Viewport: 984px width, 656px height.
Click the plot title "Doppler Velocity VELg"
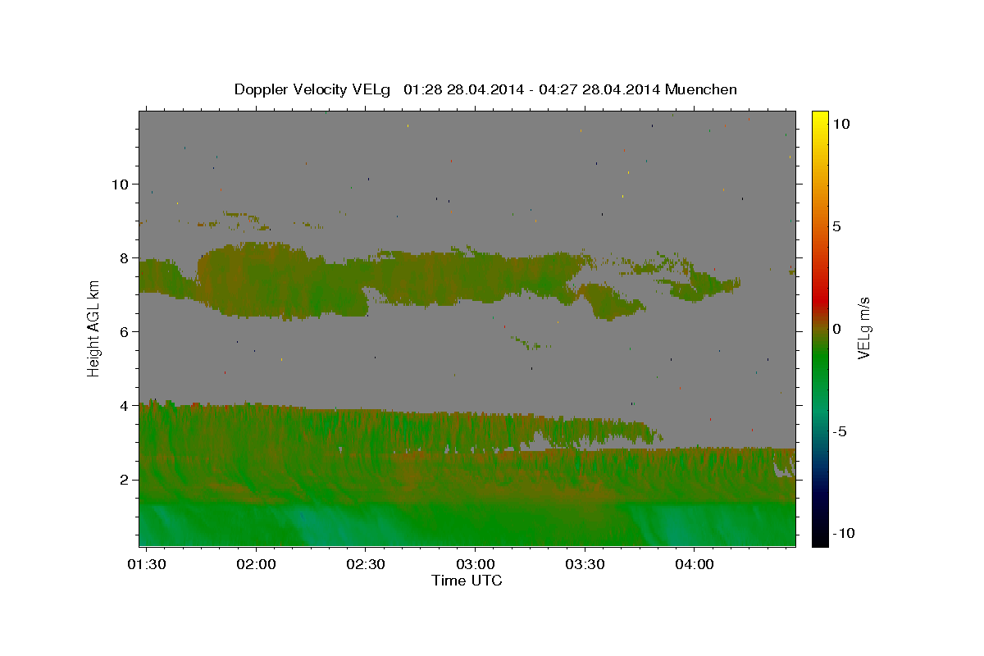[x=314, y=89]
